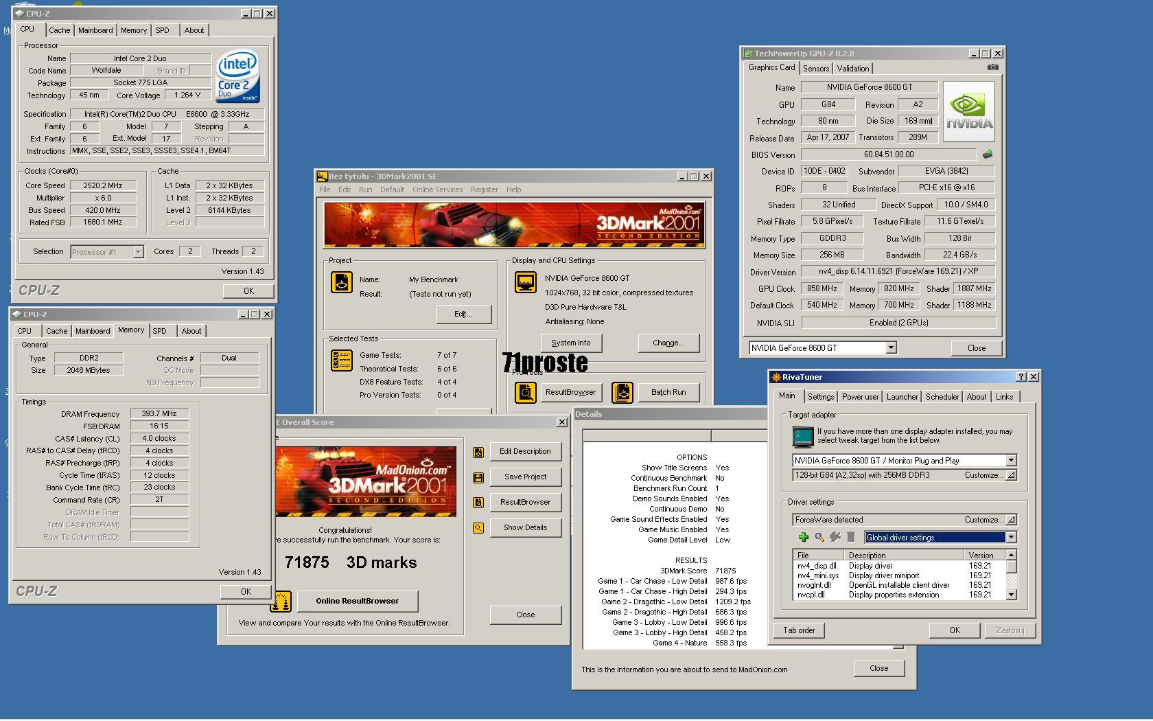Click the NVIDIA logo in GPU-Z

pyautogui.click(x=968, y=111)
